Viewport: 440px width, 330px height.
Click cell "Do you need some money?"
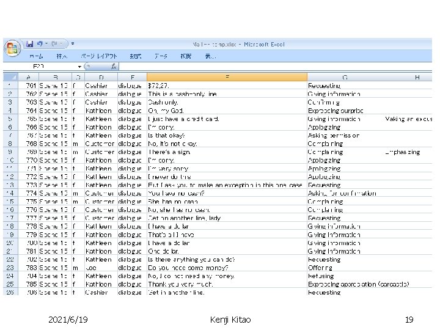(227, 268)
